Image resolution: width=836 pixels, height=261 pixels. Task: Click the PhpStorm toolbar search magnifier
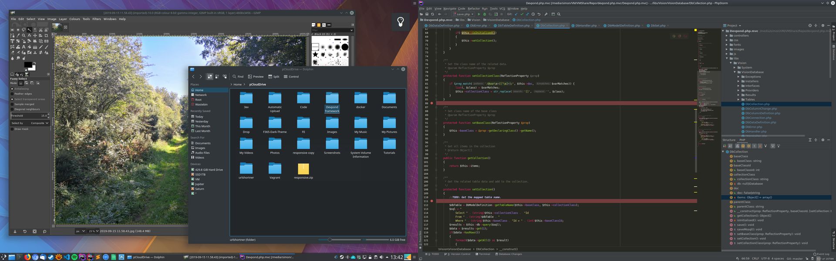pyautogui.click(x=559, y=14)
